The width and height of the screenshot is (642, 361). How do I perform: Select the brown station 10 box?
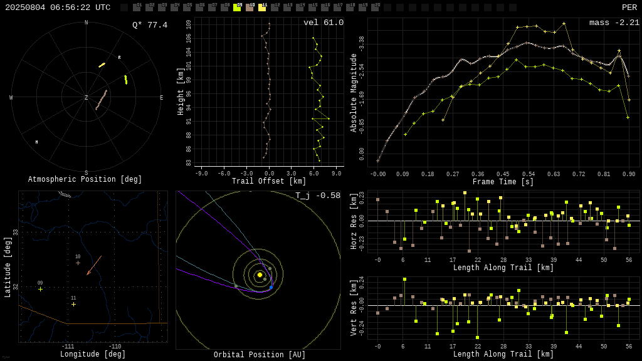(250, 8)
